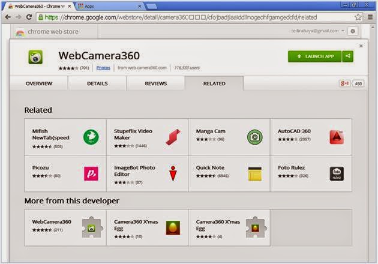Screen dimensions: 378x264
Task: Click the ImageBot Photo Editor title
Action: (134, 170)
